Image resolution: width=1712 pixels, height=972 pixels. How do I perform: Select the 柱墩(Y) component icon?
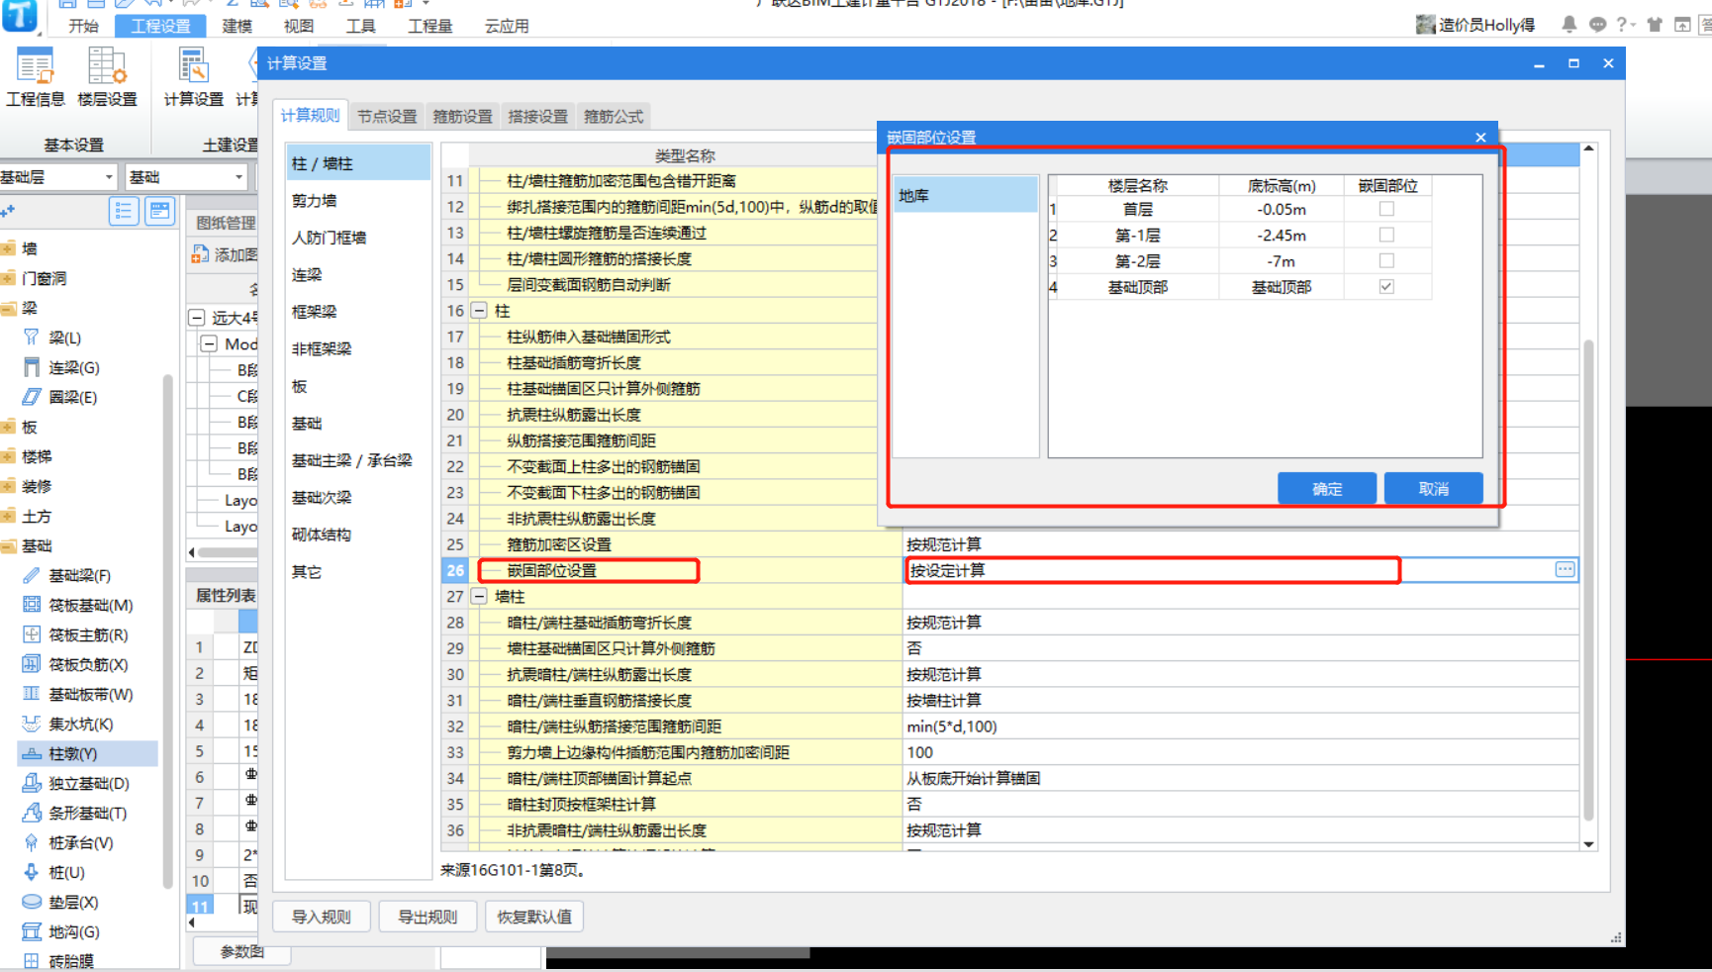tap(32, 753)
